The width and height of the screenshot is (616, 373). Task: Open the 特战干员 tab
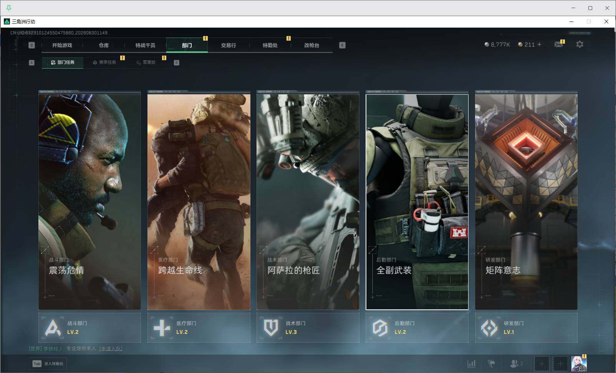(145, 45)
